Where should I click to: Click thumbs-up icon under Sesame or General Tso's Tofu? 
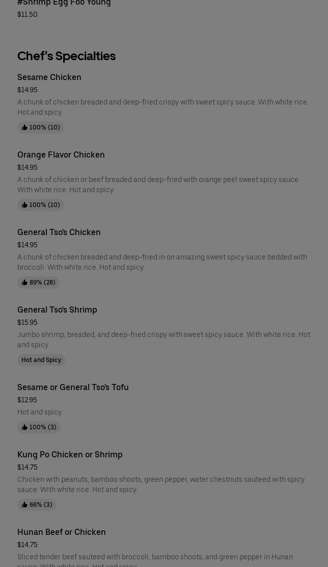click(24, 427)
